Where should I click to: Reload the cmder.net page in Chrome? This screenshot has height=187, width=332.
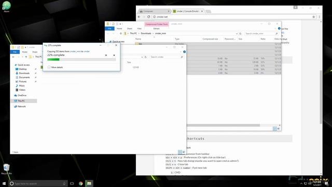click(x=149, y=17)
